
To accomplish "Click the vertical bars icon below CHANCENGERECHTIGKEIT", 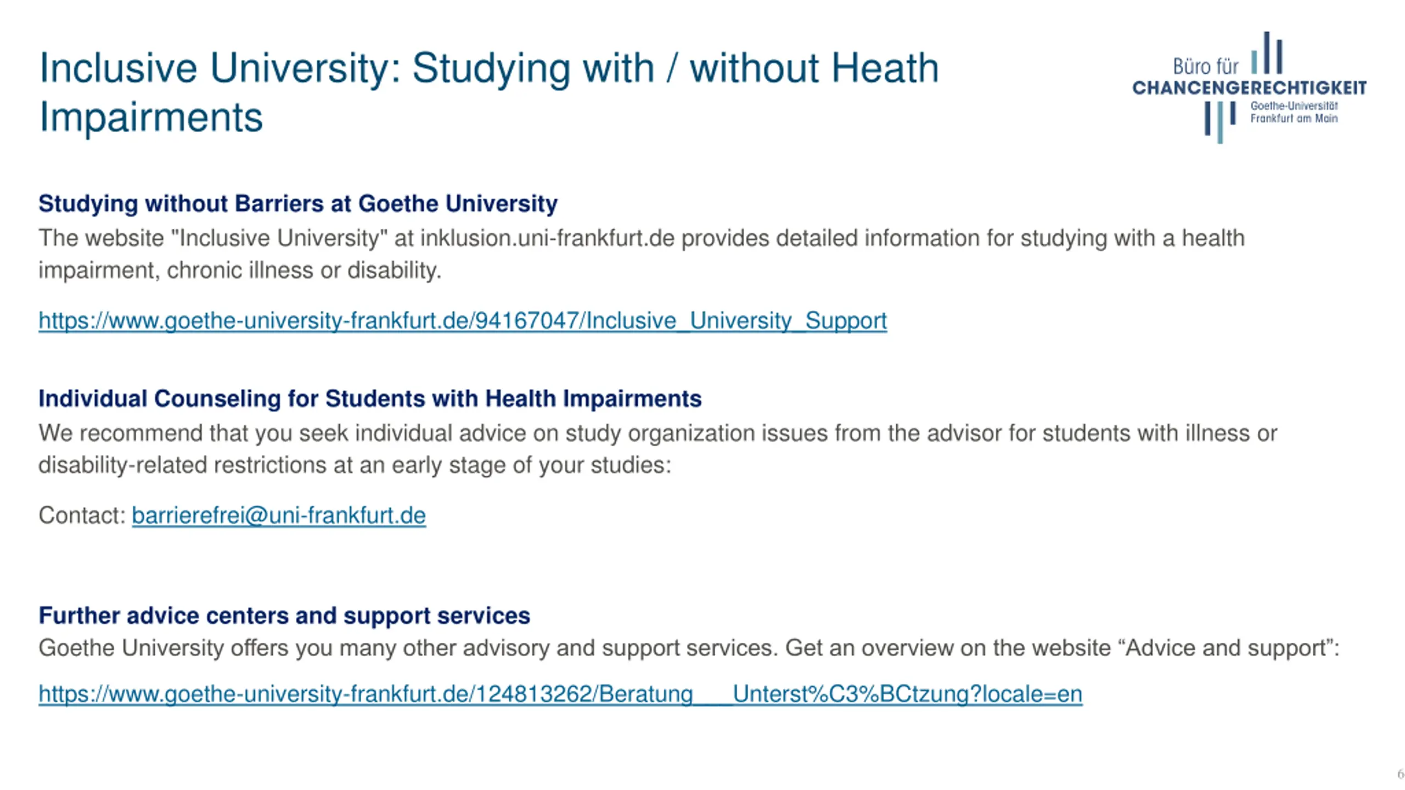I will (x=1219, y=122).
